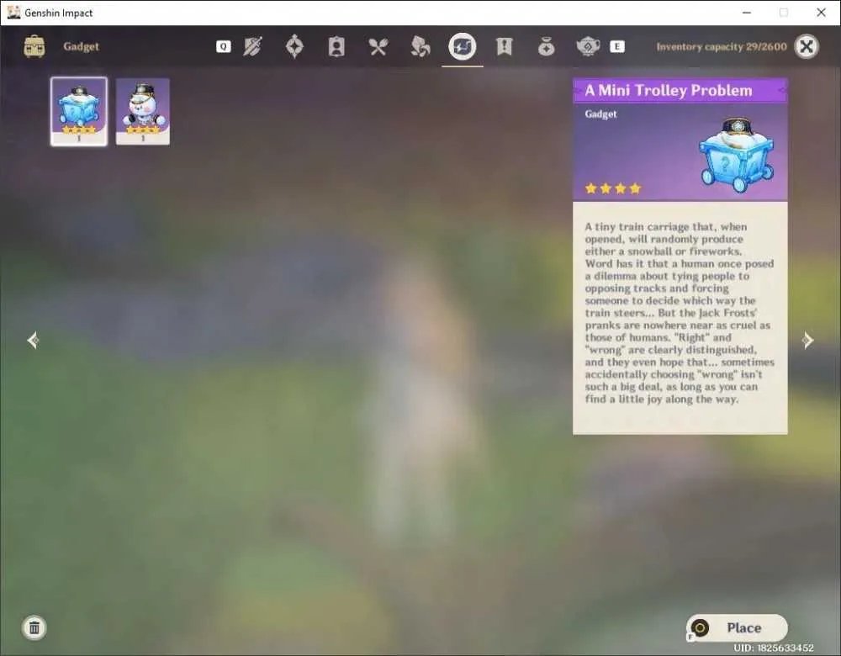
Task: Switch to the Artifacts inventory tab
Action: (294, 46)
